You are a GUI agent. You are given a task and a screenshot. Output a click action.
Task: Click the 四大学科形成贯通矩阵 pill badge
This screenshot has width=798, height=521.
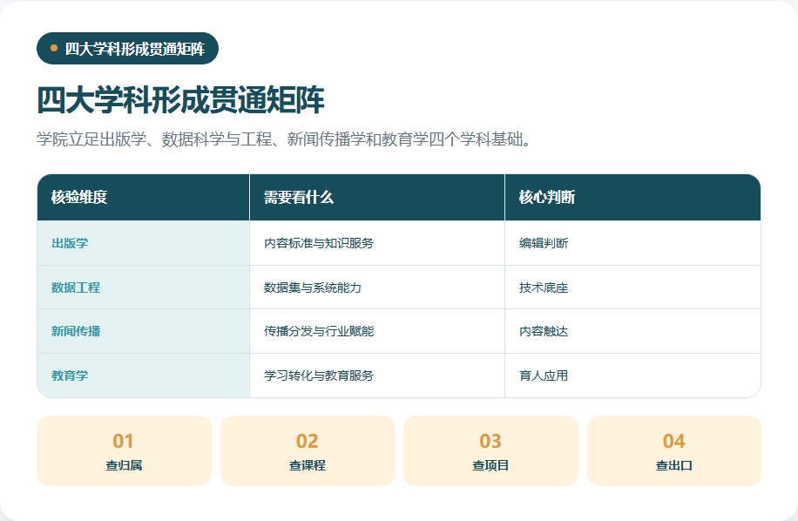pos(127,48)
